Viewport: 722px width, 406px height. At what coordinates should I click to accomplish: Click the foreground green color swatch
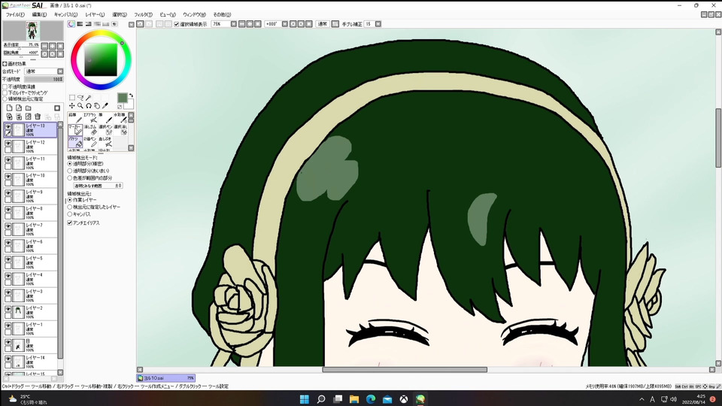122,98
